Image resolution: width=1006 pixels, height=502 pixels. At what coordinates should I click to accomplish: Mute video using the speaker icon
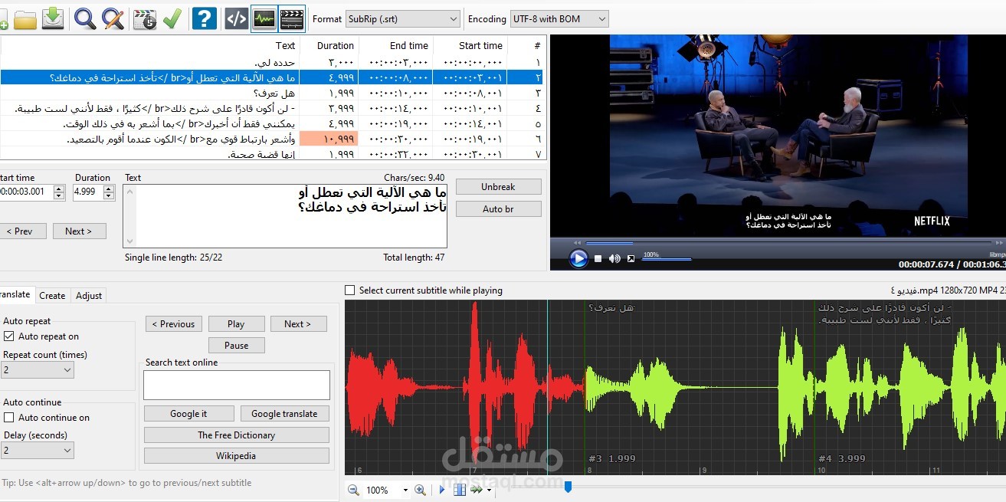click(614, 259)
